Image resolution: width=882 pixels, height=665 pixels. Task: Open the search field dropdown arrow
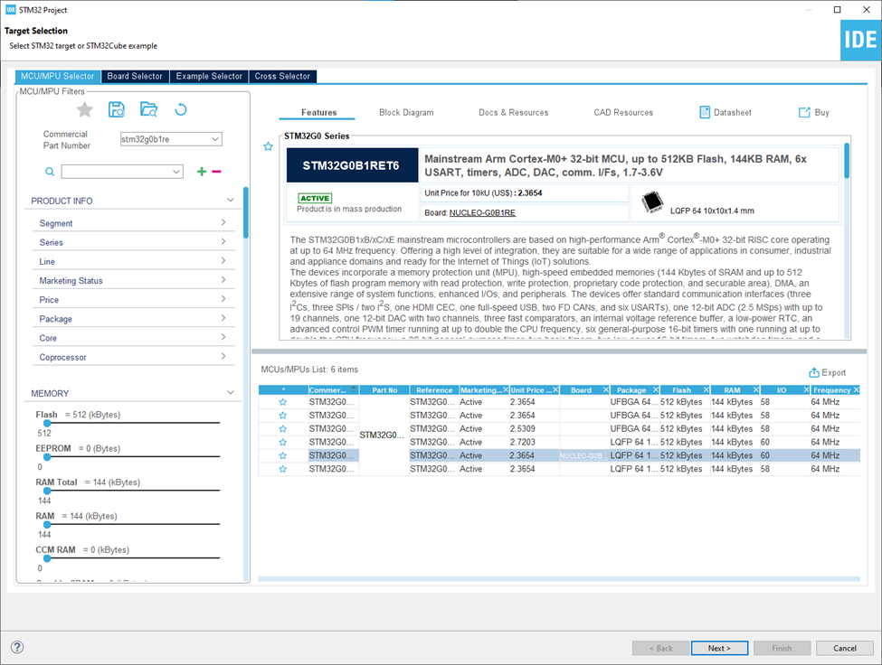pyautogui.click(x=176, y=172)
